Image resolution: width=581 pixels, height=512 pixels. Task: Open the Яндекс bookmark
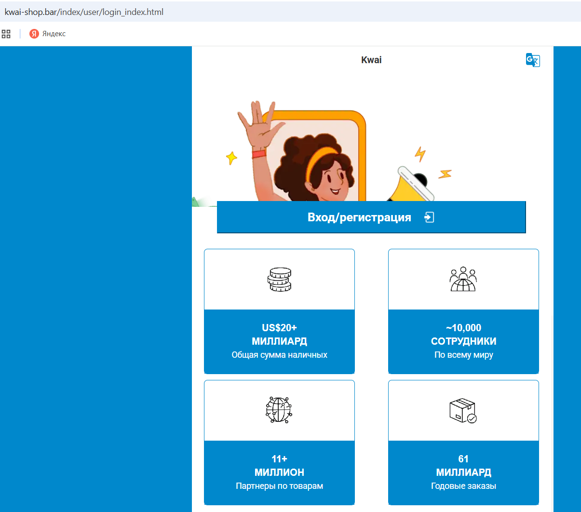pos(48,34)
